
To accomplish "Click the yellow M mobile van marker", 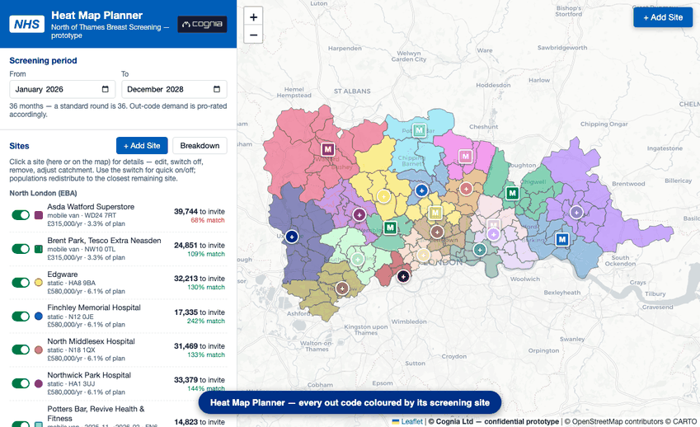I will click(435, 213).
